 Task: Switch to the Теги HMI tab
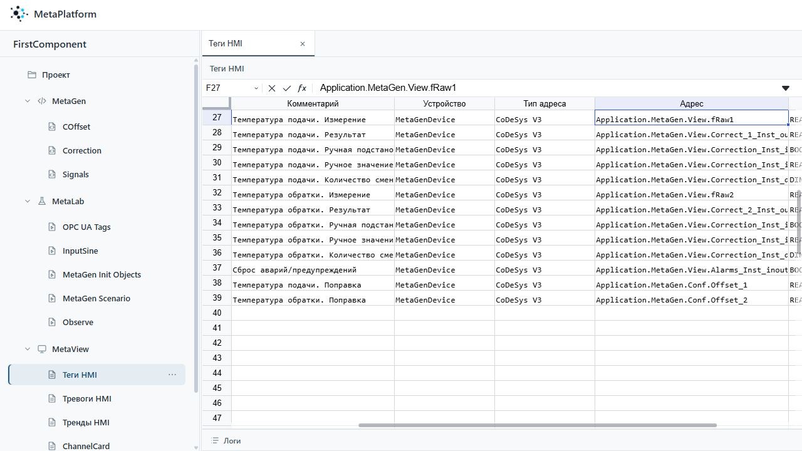click(258, 44)
